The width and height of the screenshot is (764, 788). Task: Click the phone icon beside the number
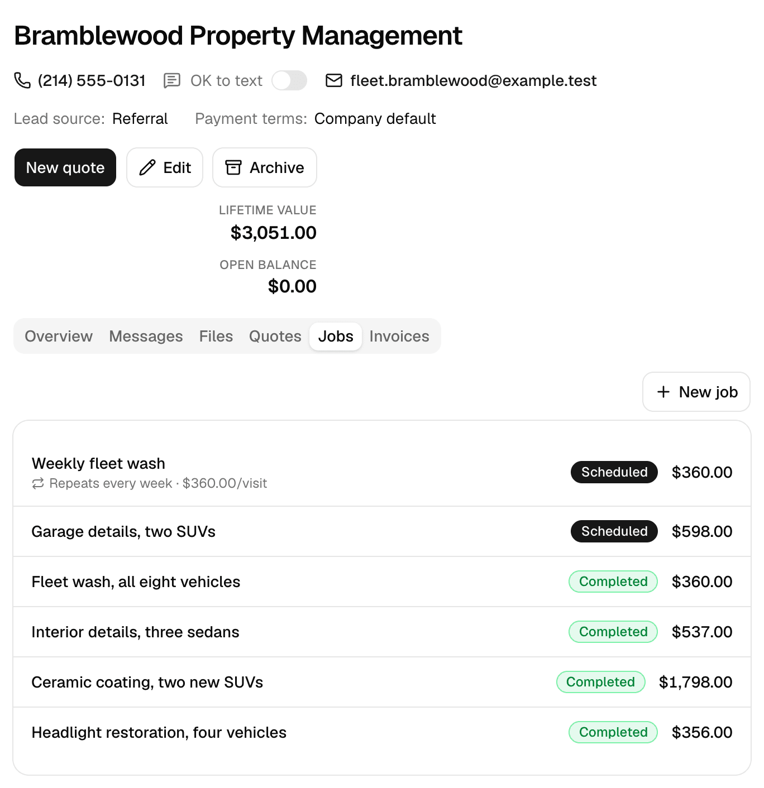(x=22, y=80)
